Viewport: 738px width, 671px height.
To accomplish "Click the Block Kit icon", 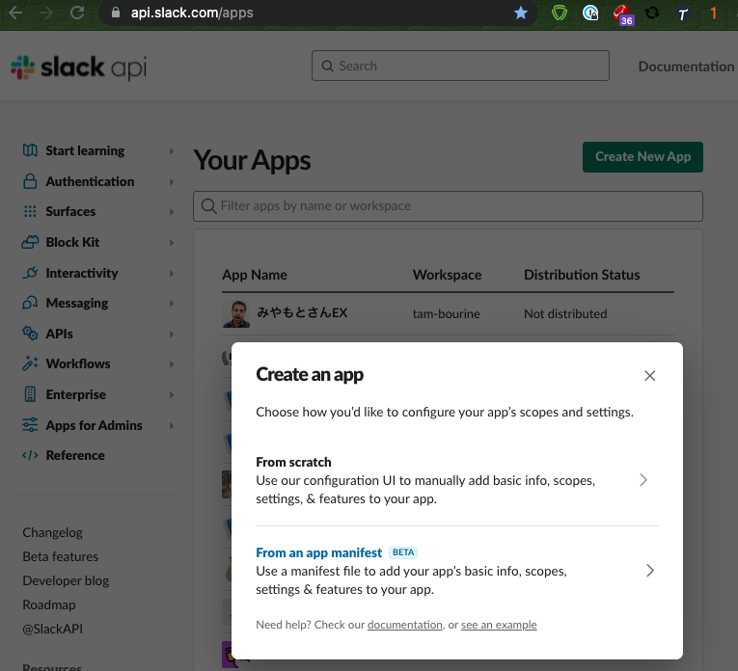I will (30, 242).
